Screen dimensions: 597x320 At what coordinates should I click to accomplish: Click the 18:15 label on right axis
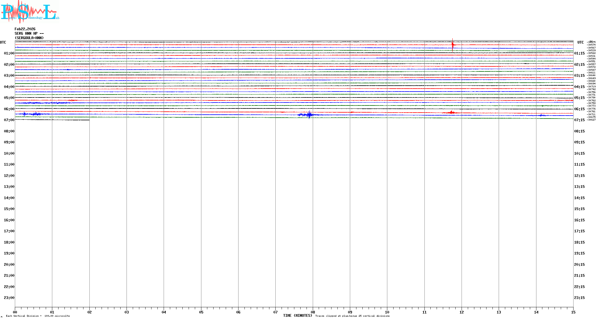coord(579,242)
